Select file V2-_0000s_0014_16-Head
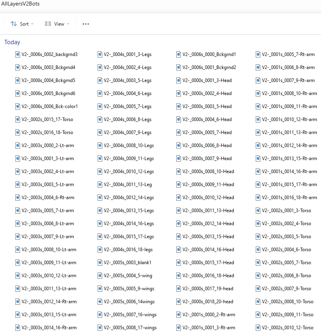Image resolution: width=321 pixels, height=332 pixels. (205, 250)
